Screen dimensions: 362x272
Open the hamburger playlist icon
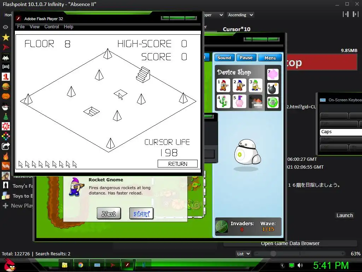tap(6, 86)
